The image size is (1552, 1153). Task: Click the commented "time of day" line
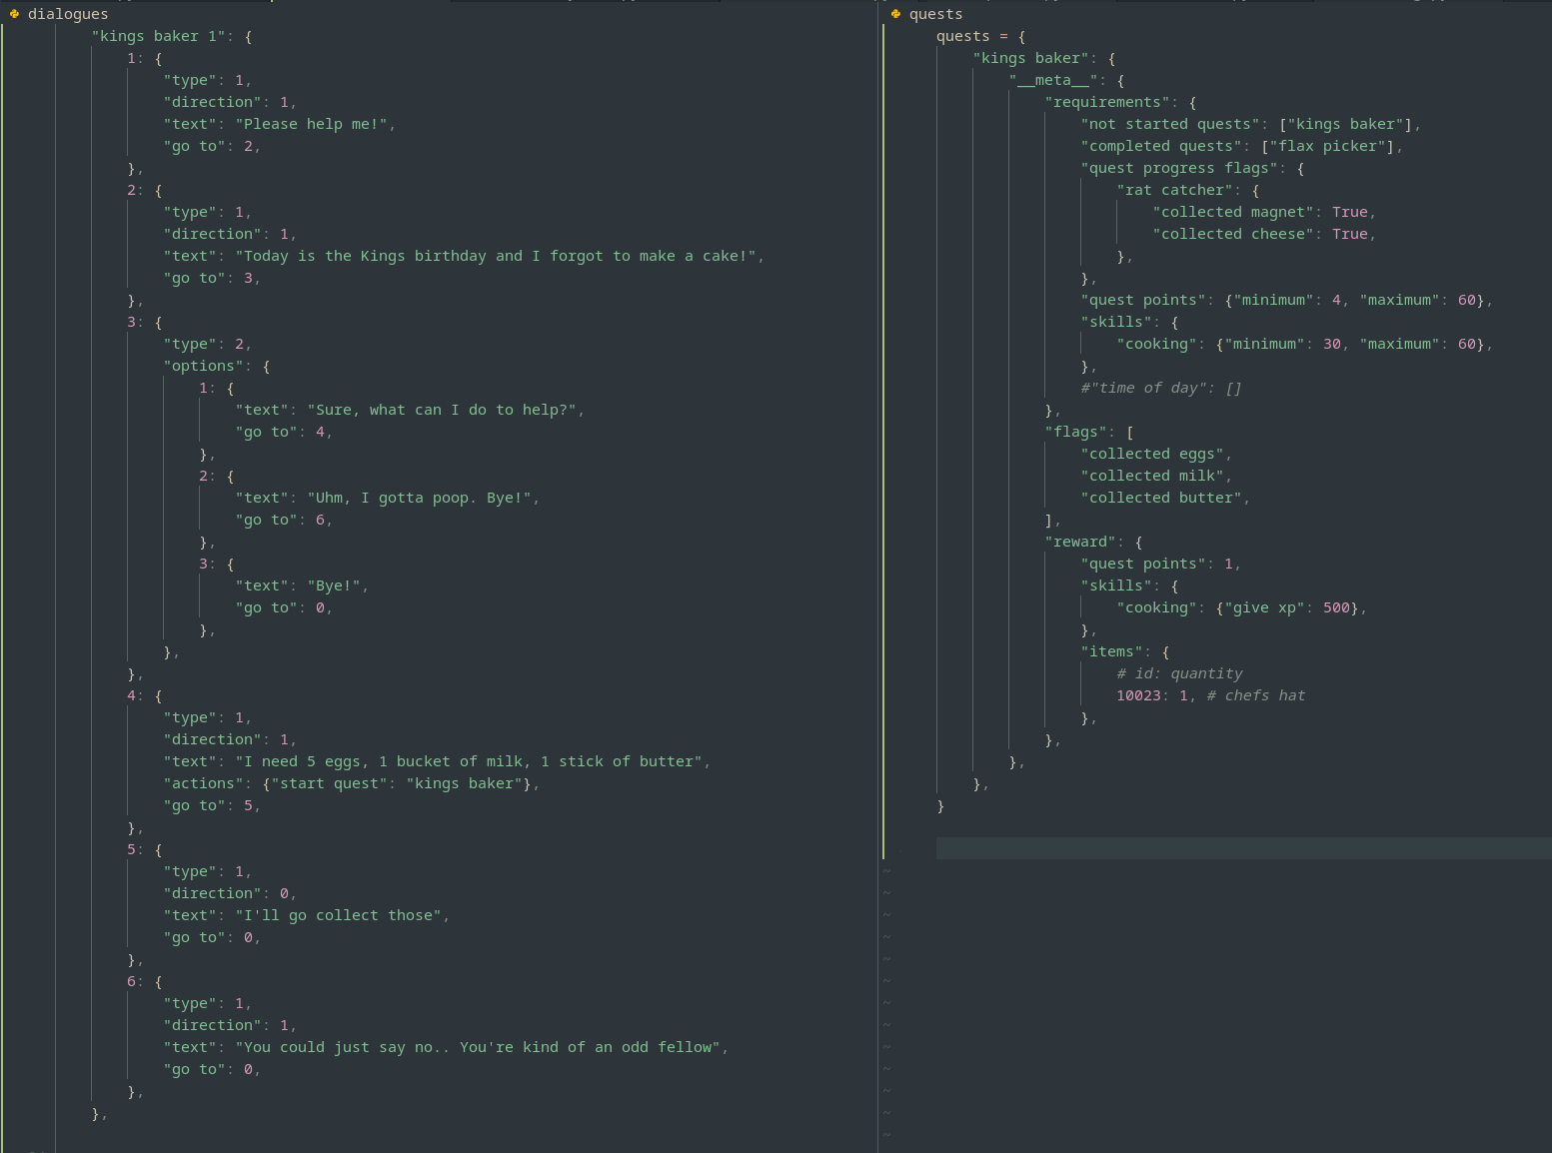(1161, 388)
